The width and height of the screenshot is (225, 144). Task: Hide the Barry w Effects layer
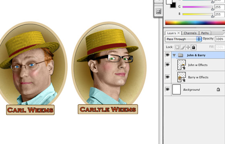(167, 77)
